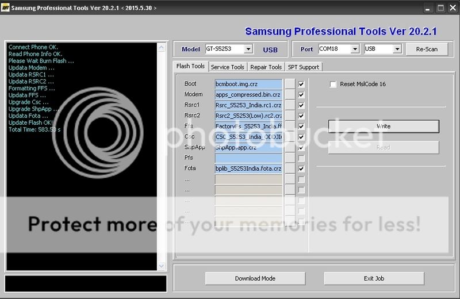
Task: Enable the Pfs checkbox
Action: (x=301, y=158)
